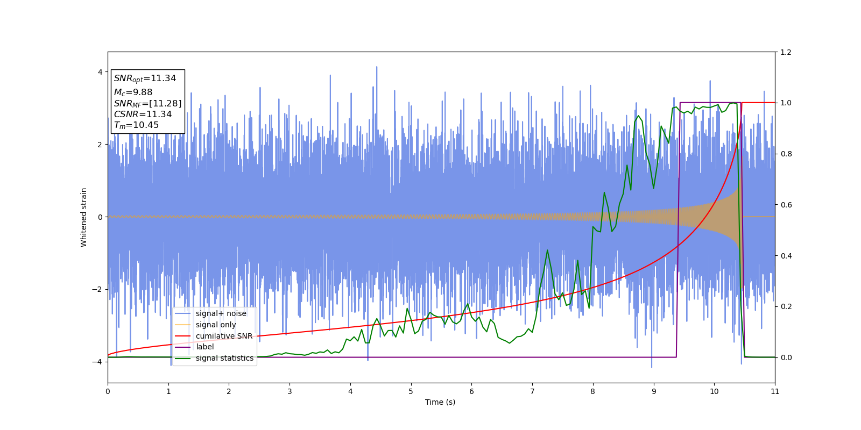This screenshot has height=430, width=861.
Task: Click the right axis tick label 0.4
Action: [786, 255]
